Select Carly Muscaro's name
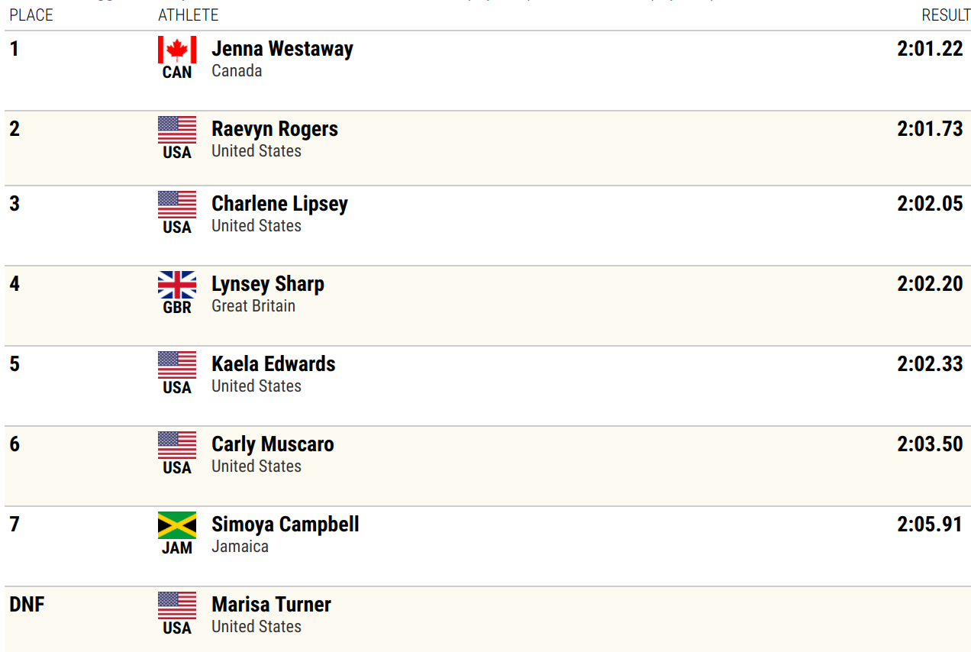 273,444
